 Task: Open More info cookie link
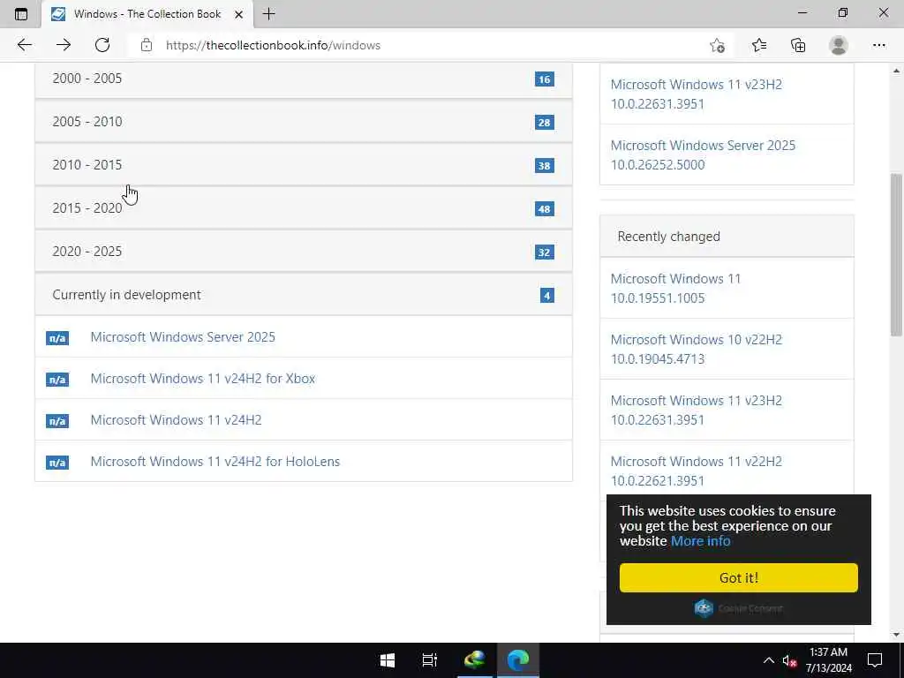click(x=700, y=541)
